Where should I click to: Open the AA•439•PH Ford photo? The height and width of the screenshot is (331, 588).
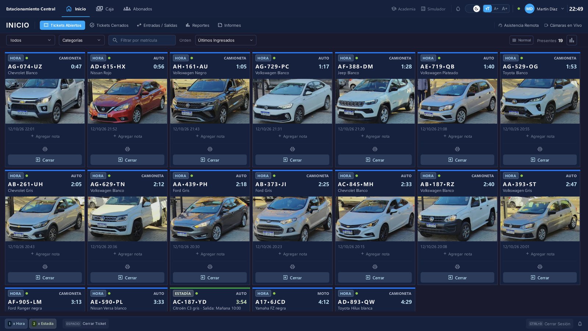[x=210, y=219]
